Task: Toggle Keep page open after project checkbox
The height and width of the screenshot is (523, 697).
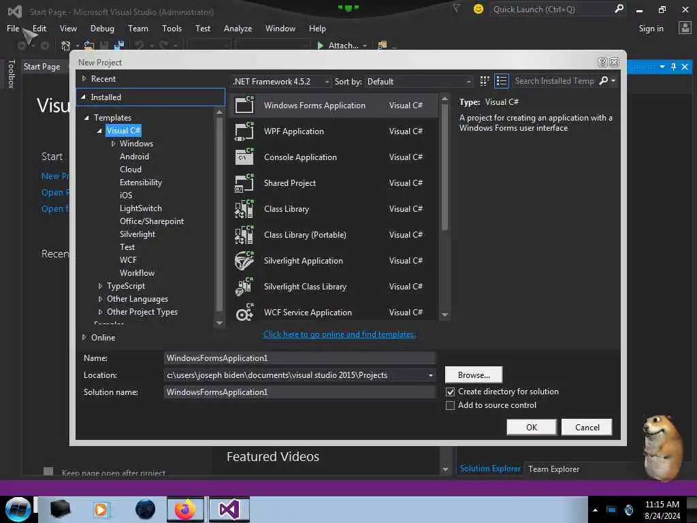Action: pyautogui.click(x=48, y=471)
